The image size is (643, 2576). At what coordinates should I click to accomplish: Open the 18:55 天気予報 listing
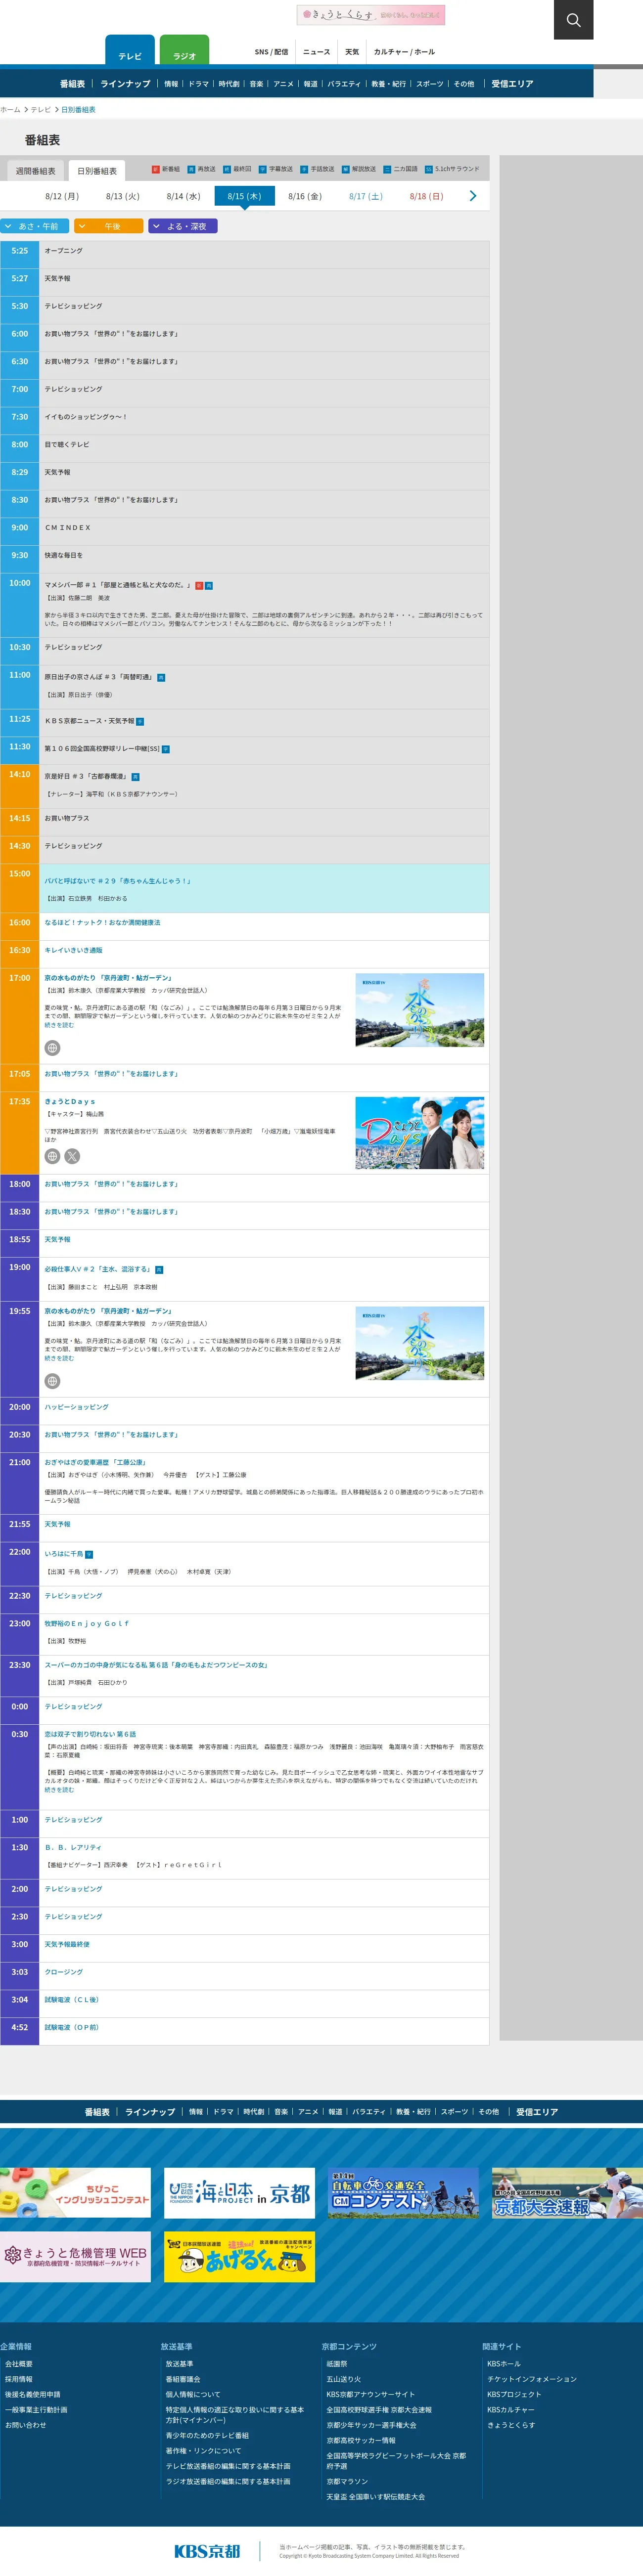pos(57,1239)
